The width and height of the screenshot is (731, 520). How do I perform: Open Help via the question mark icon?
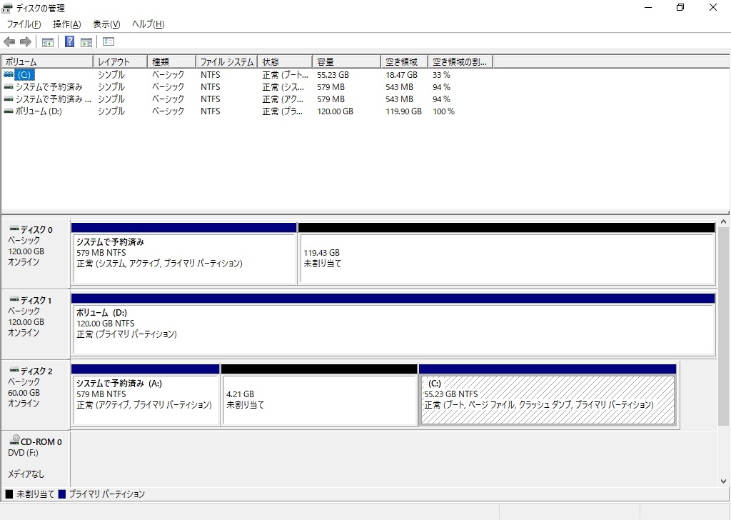pyautogui.click(x=69, y=41)
